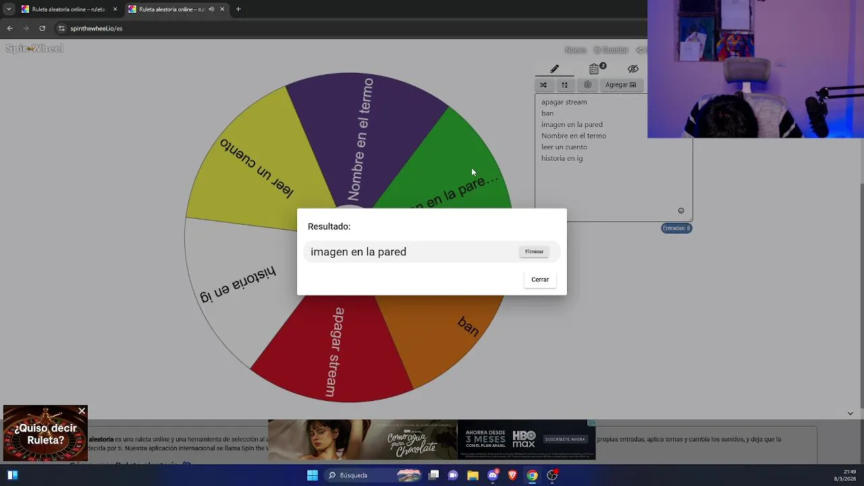Image resolution: width=864 pixels, height=486 pixels.
Task: Open the pencil edit entries tab
Action: pyautogui.click(x=554, y=69)
